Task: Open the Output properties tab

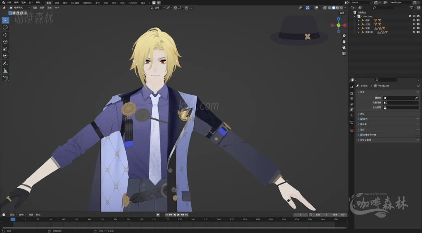Action: pos(352,99)
